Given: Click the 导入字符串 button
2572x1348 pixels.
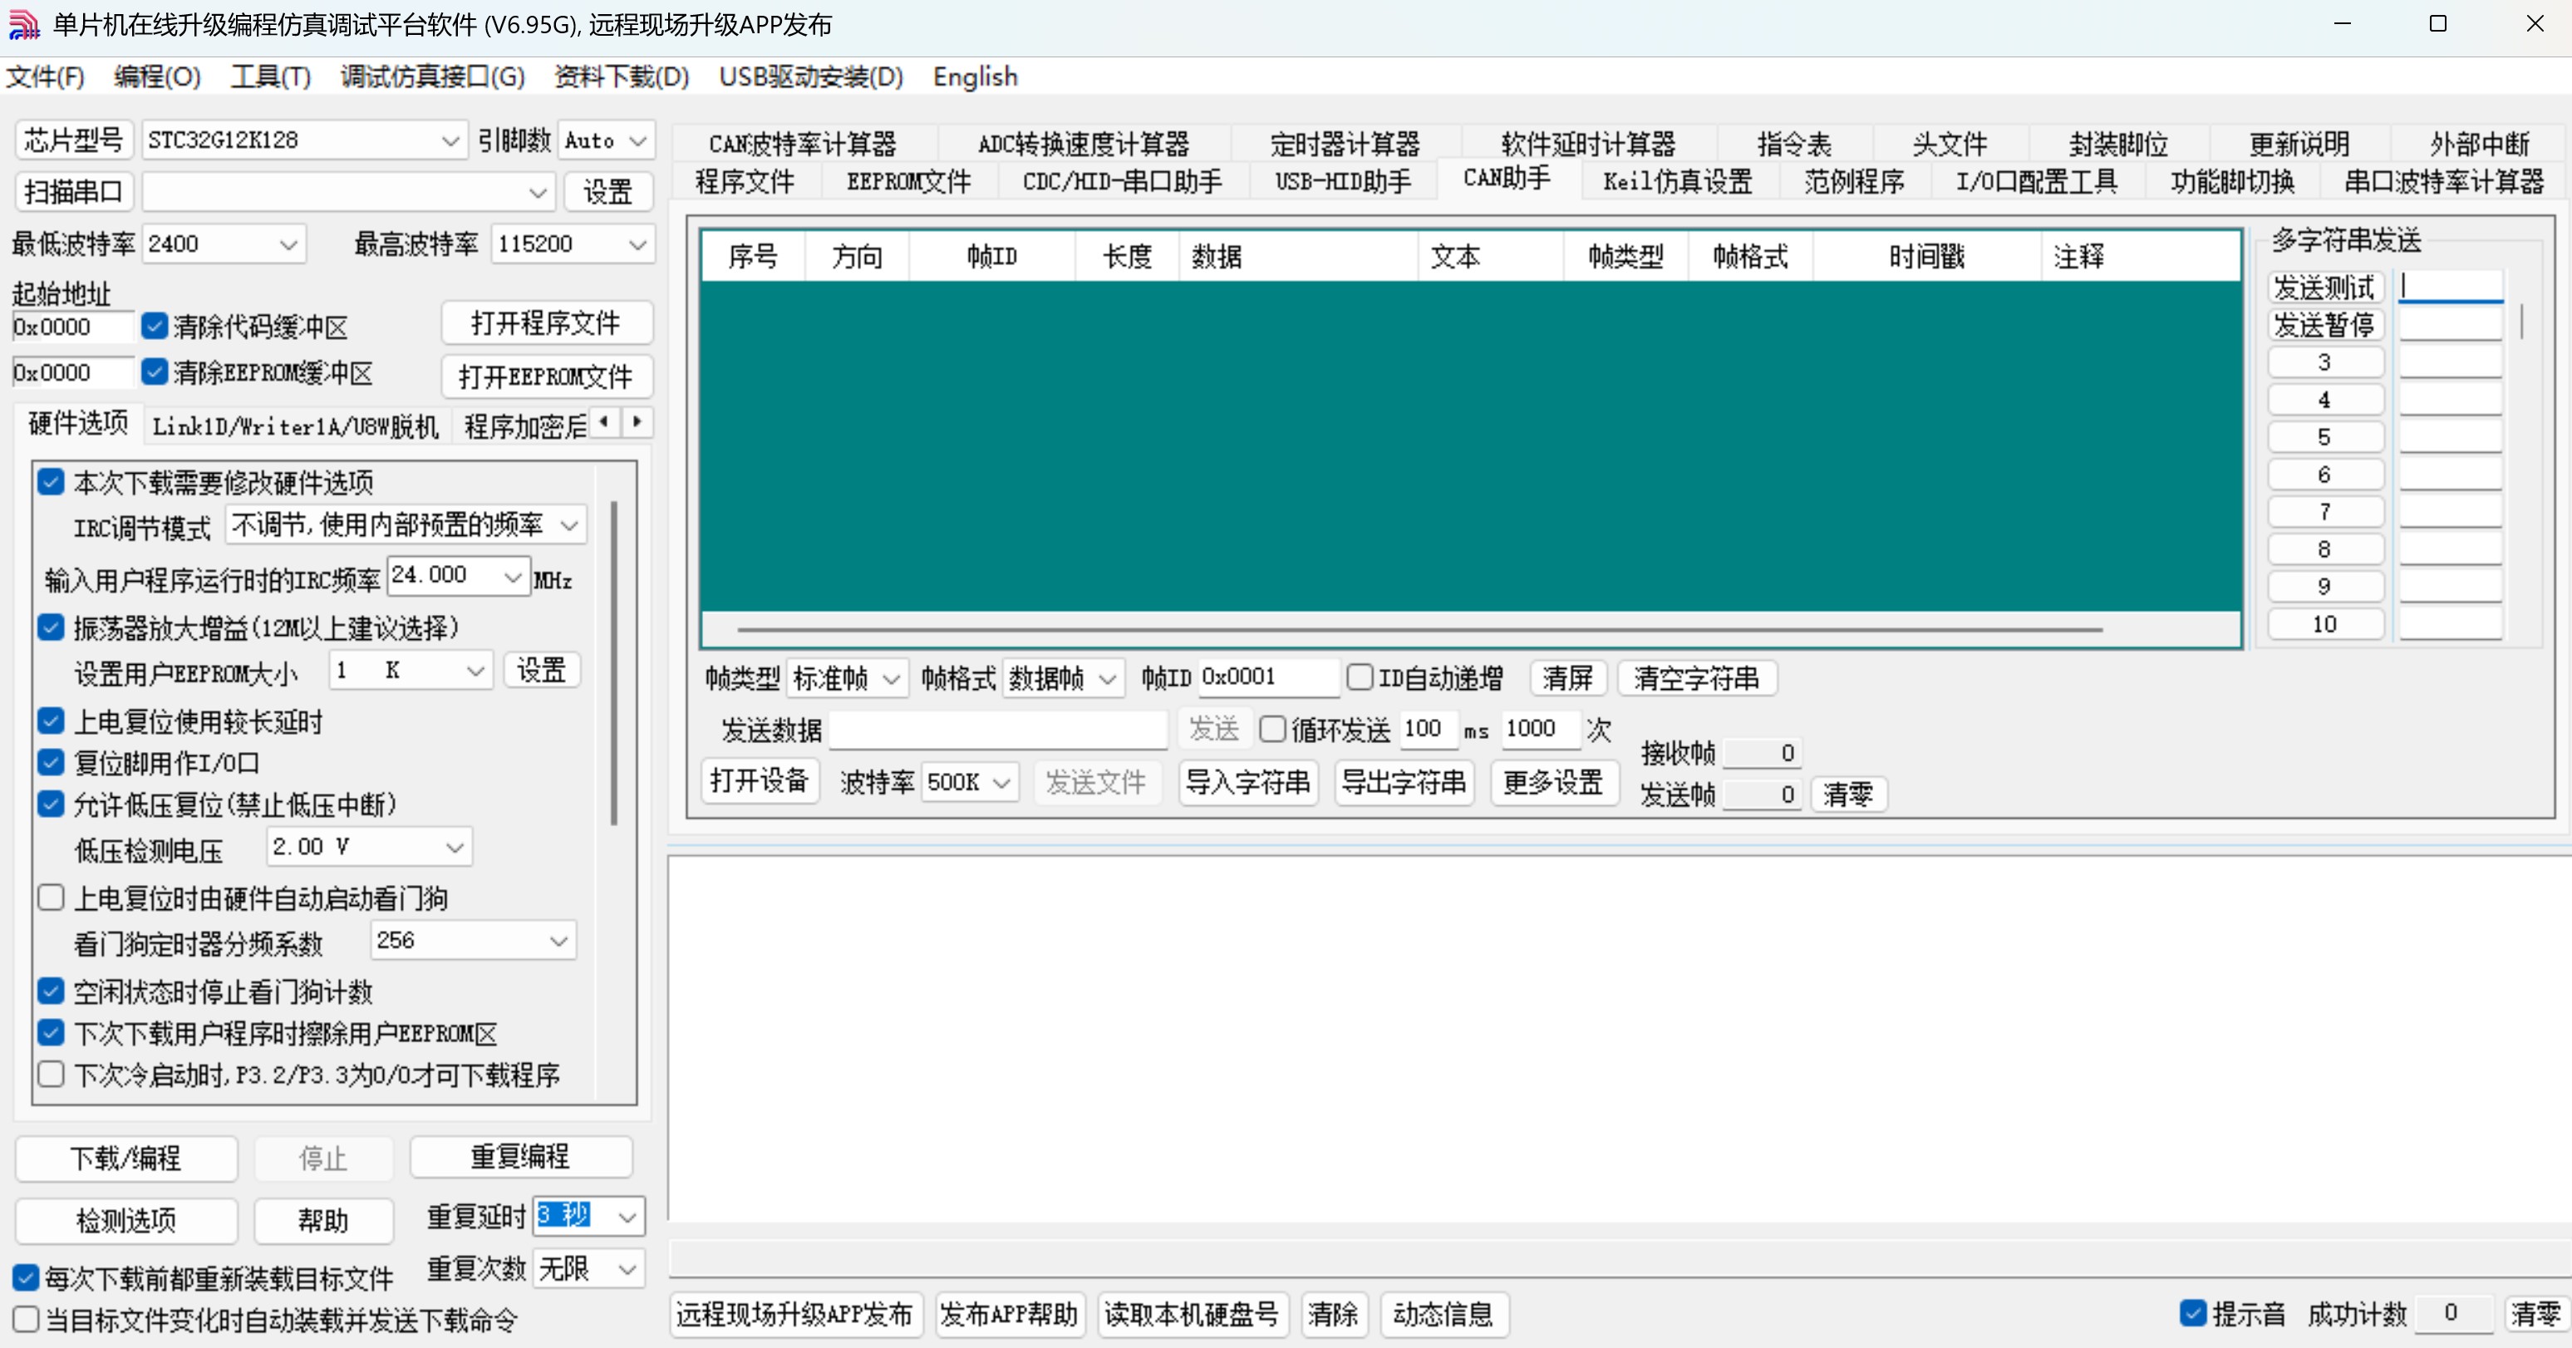Looking at the screenshot, I should tap(1247, 782).
